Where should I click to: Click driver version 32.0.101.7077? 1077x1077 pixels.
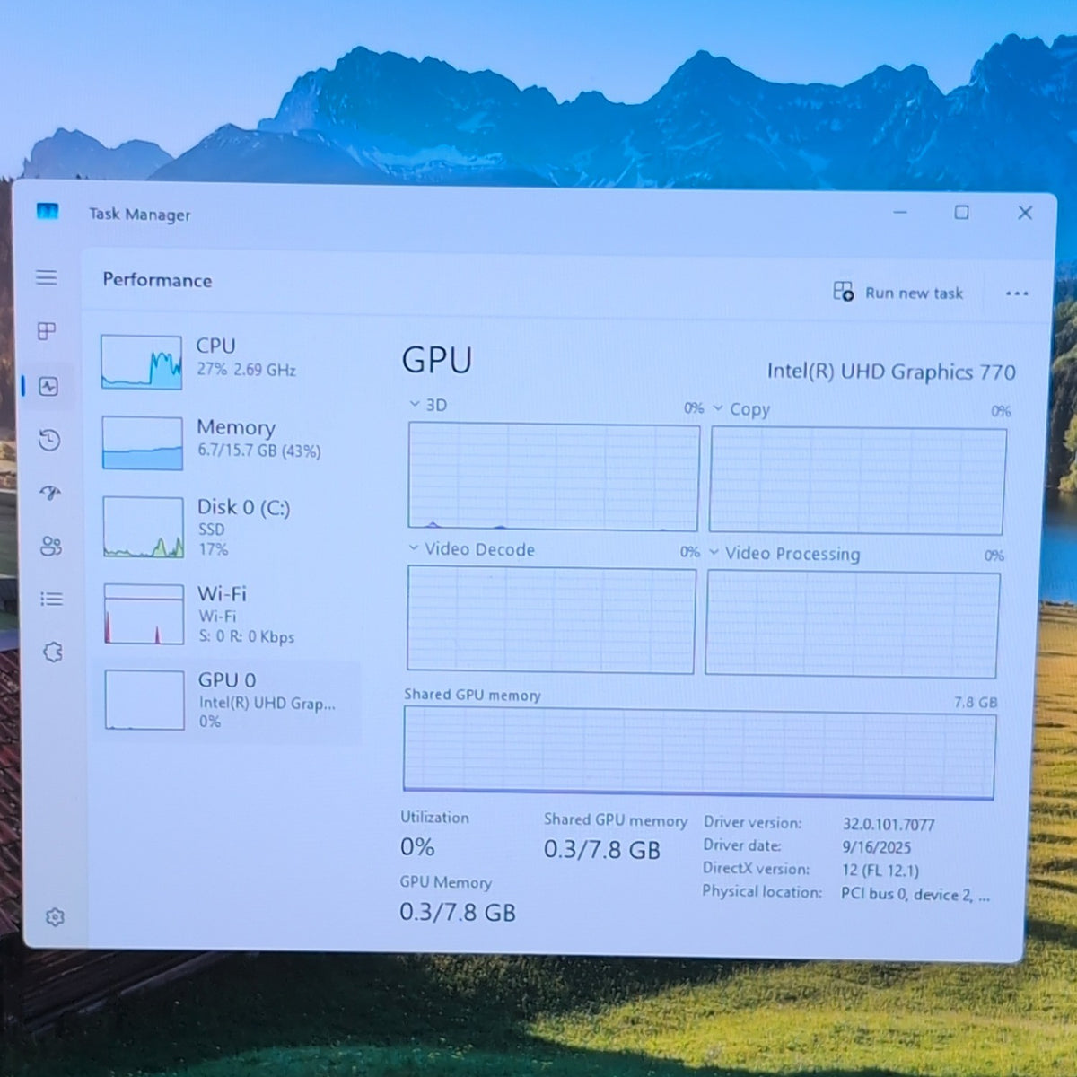point(889,824)
